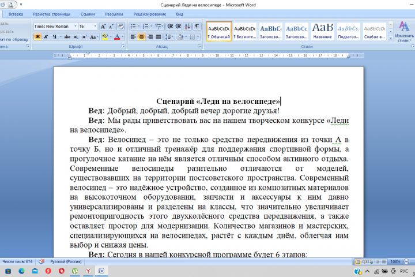Screen dimensions: 415x277
Task: Switch to Web Layout view icon
Action: point(371,261)
